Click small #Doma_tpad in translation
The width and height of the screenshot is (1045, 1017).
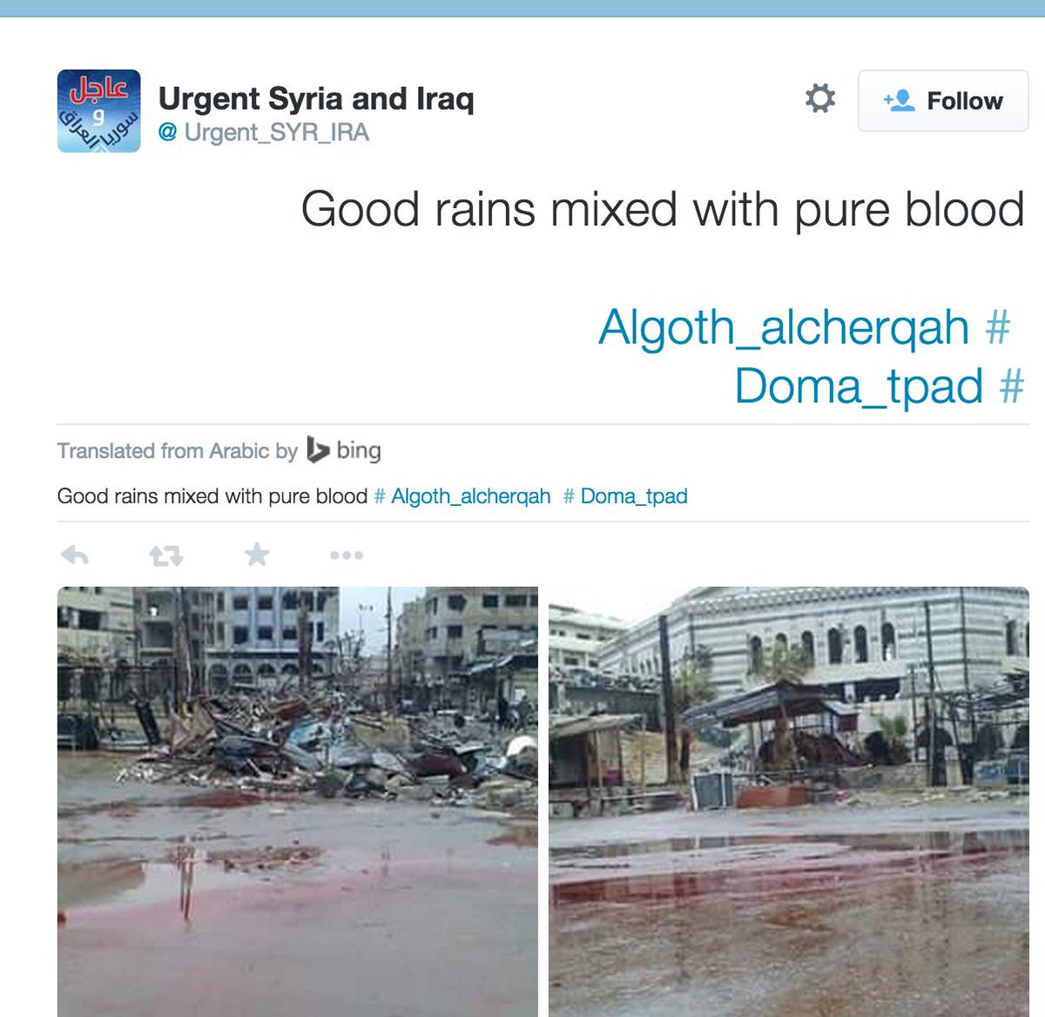click(x=625, y=496)
